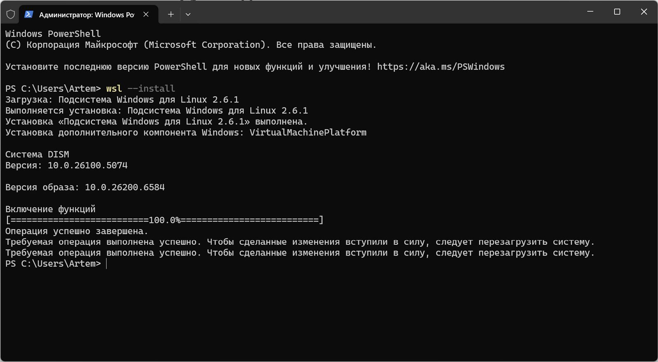Open a new tab with the plus button
The height and width of the screenshot is (362, 658).
171,14
